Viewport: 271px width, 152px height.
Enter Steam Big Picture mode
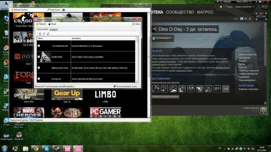click(x=261, y=16)
